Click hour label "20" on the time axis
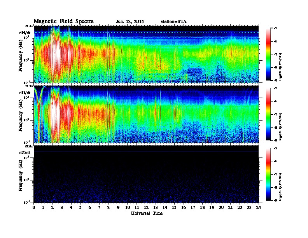Screen dimensions: 308x238 [x=221, y=207]
